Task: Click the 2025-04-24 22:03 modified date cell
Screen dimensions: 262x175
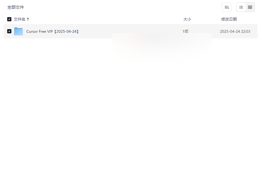Action: (x=235, y=32)
